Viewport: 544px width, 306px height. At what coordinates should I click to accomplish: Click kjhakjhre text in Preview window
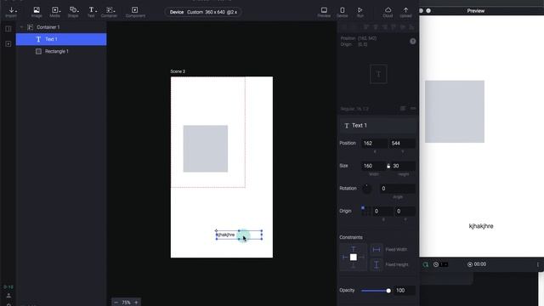(x=481, y=226)
